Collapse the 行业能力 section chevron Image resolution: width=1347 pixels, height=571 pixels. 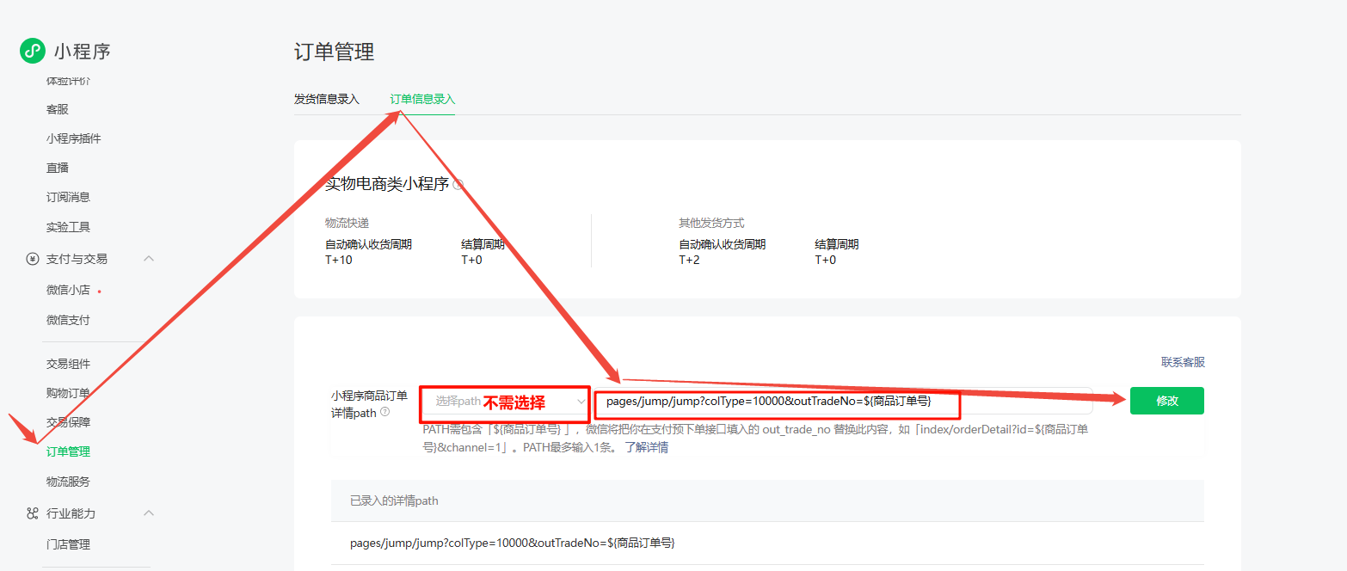click(x=148, y=513)
